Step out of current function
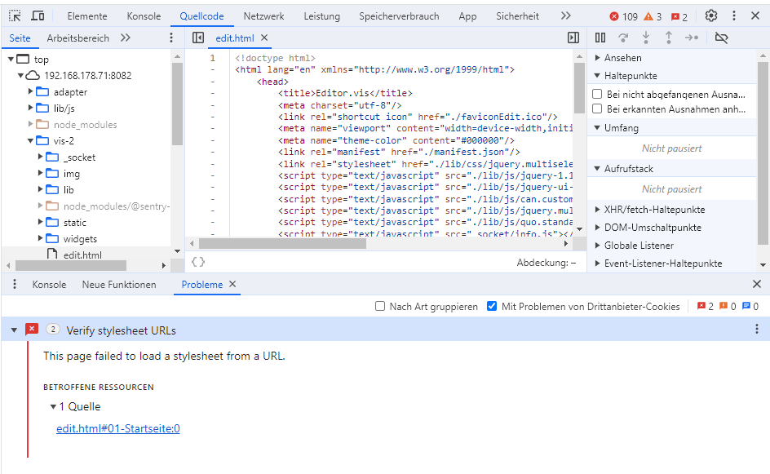Image resolution: width=770 pixels, height=474 pixels. (x=668, y=38)
